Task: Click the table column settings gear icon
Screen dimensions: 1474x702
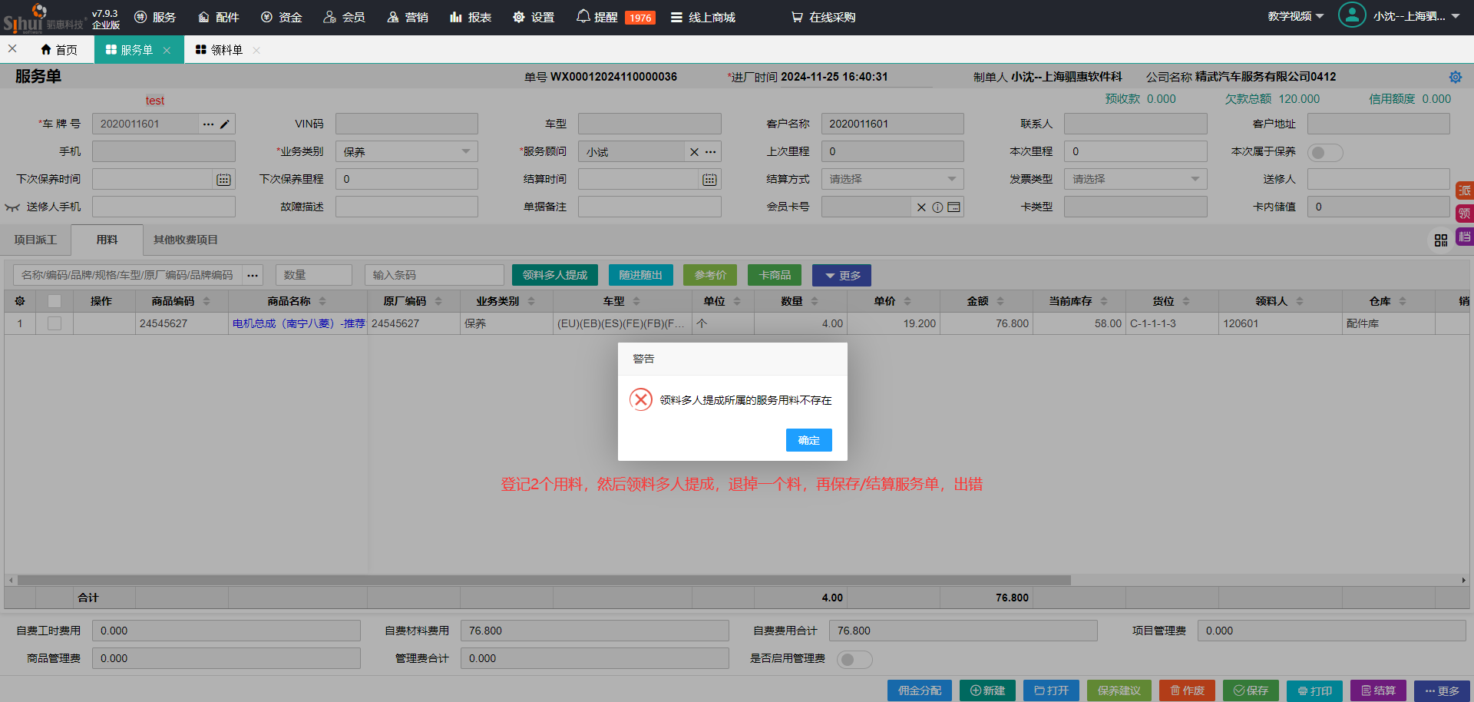Action: click(x=20, y=301)
